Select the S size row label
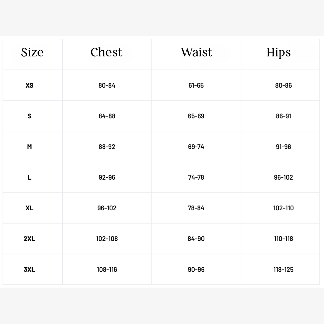 tap(29, 116)
